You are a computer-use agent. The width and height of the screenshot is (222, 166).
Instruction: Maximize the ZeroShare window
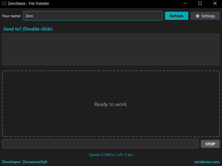pos(200,4)
